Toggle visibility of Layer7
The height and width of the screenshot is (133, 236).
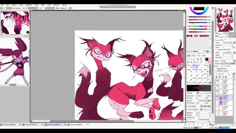coord(217,81)
